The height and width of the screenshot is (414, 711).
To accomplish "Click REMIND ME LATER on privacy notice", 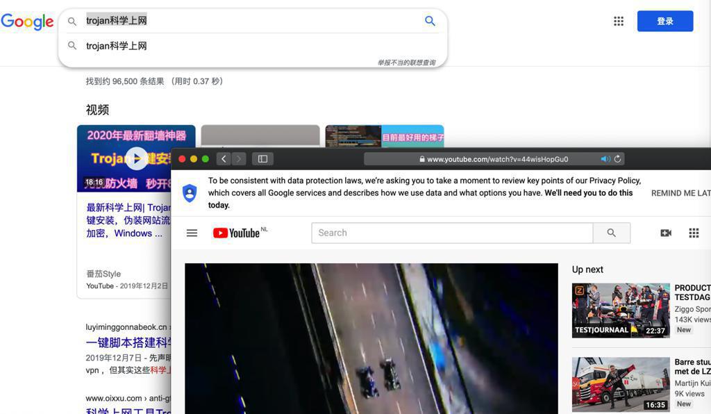I will [x=680, y=193].
